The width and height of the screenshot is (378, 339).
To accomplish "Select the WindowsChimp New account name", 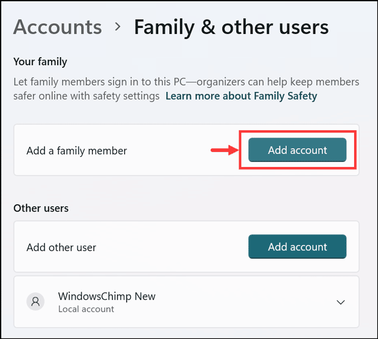I will [x=107, y=296].
